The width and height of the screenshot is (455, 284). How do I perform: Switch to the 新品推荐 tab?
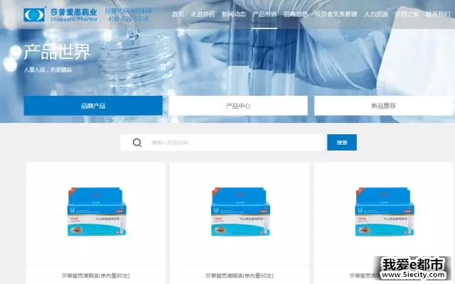[384, 106]
